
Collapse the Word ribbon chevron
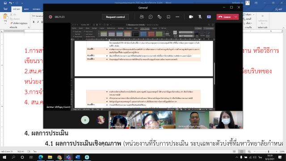click(283, 28)
